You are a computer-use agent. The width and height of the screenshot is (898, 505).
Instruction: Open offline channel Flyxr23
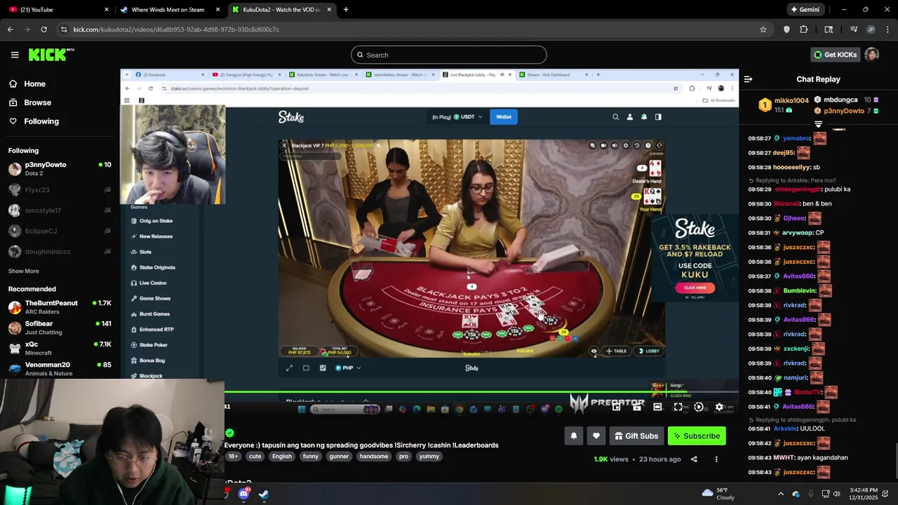[x=59, y=190]
